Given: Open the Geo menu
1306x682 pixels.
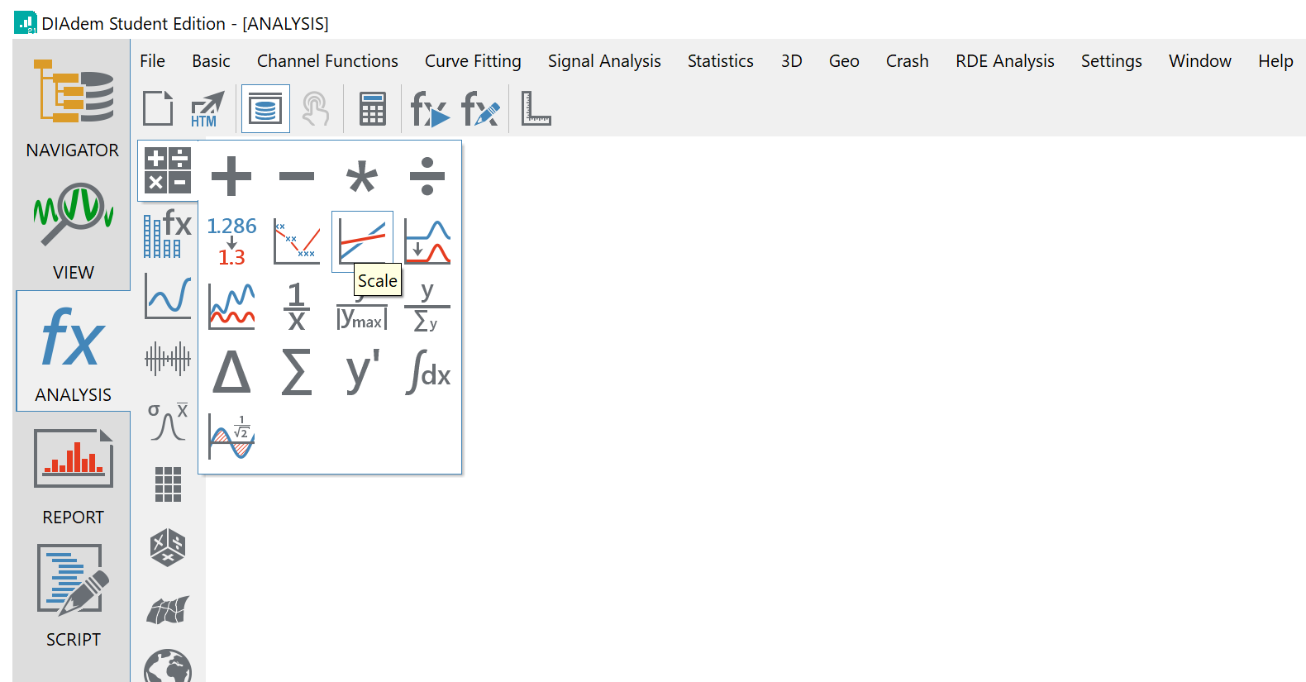Looking at the screenshot, I should click(x=844, y=61).
